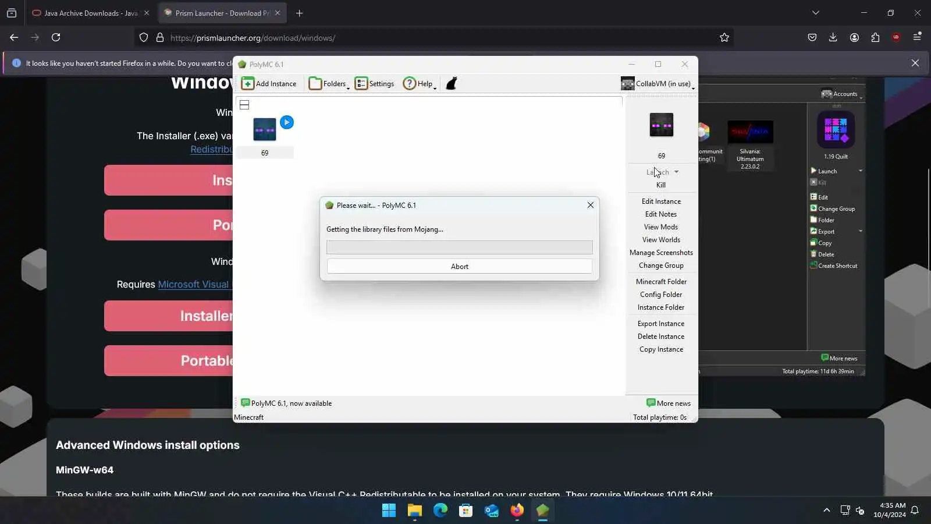Open Manage Screenshots in PolyMC
This screenshot has height=524, width=931.
tap(661, 253)
